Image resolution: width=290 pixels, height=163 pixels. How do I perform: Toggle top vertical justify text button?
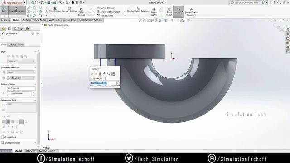pyautogui.click(x=17, y=122)
